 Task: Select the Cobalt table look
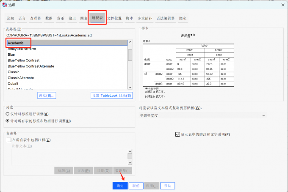click(67, 83)
